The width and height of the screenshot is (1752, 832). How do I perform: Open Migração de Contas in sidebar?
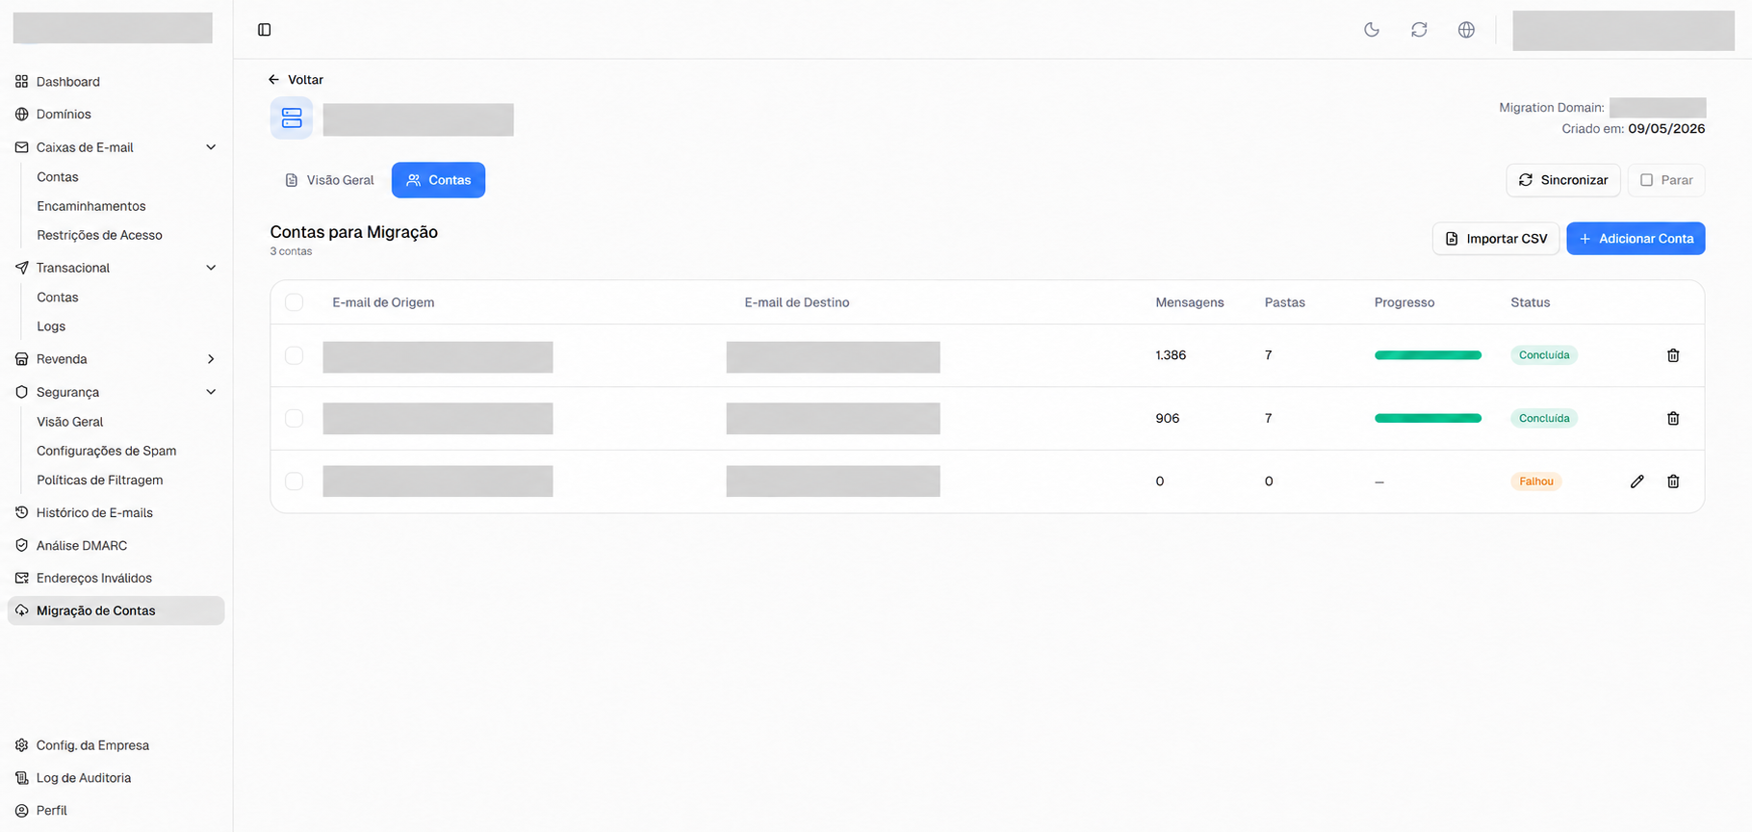click(x=116, y=611)
